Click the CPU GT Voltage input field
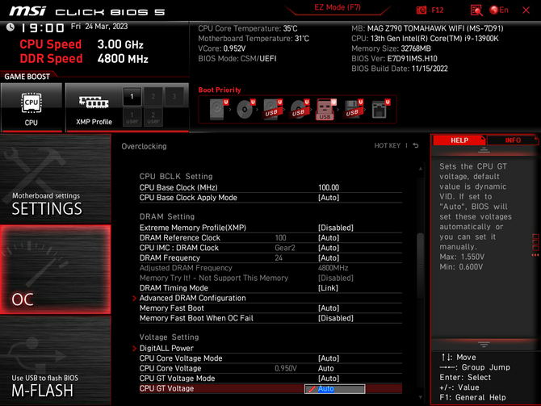This screenshot has width=541, height=406. [x=334, y=389]
